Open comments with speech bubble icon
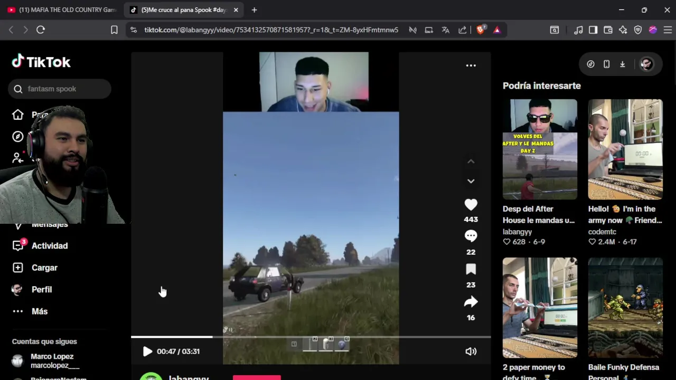Screen dimensions: 676x380 click(471, 236)
